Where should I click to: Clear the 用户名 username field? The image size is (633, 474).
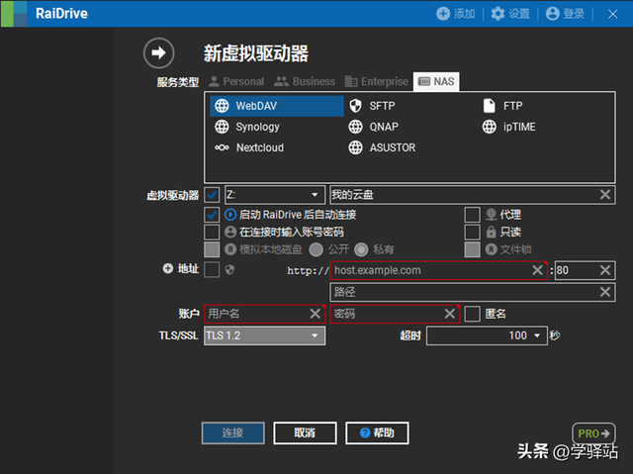tap(316, 314)
